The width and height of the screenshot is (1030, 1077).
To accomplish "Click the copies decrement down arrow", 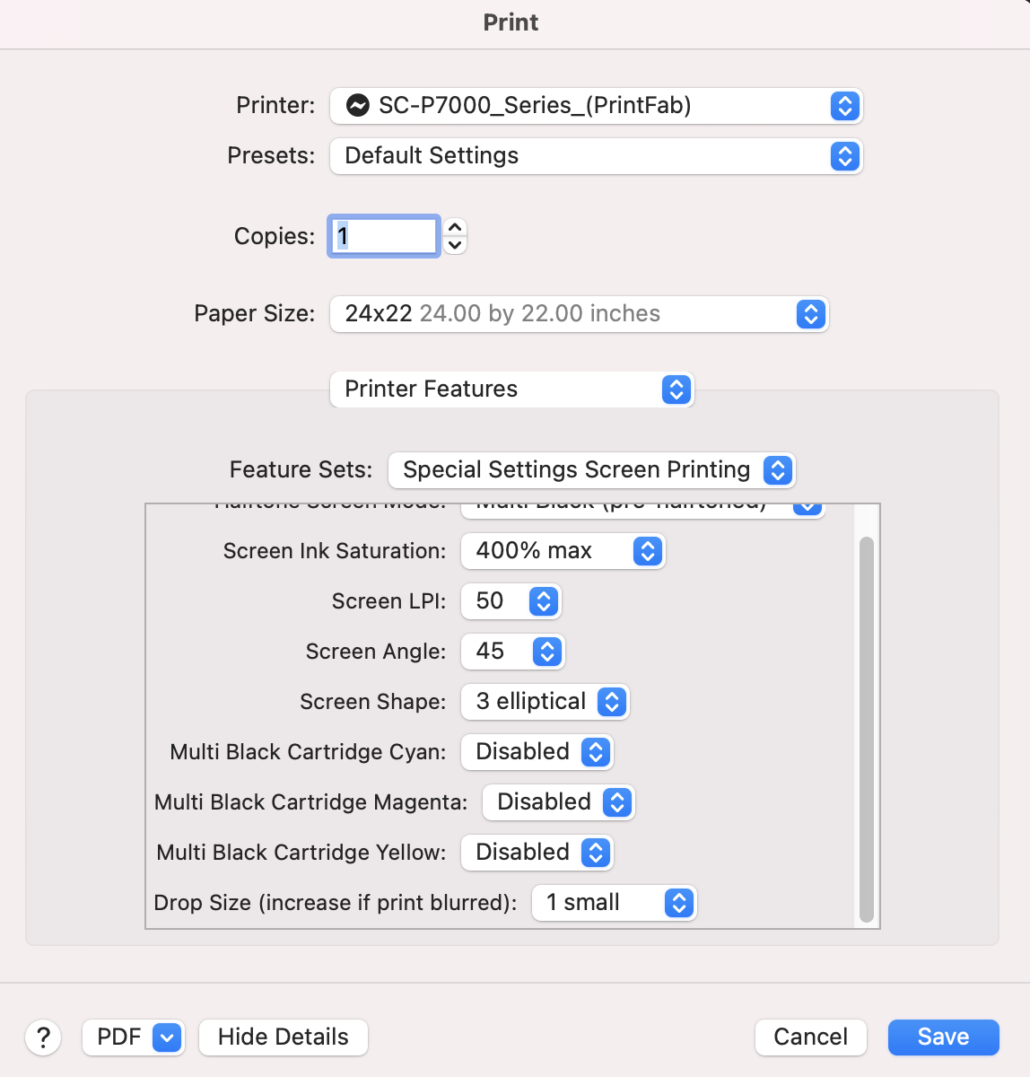I will (x=455, y=245).
